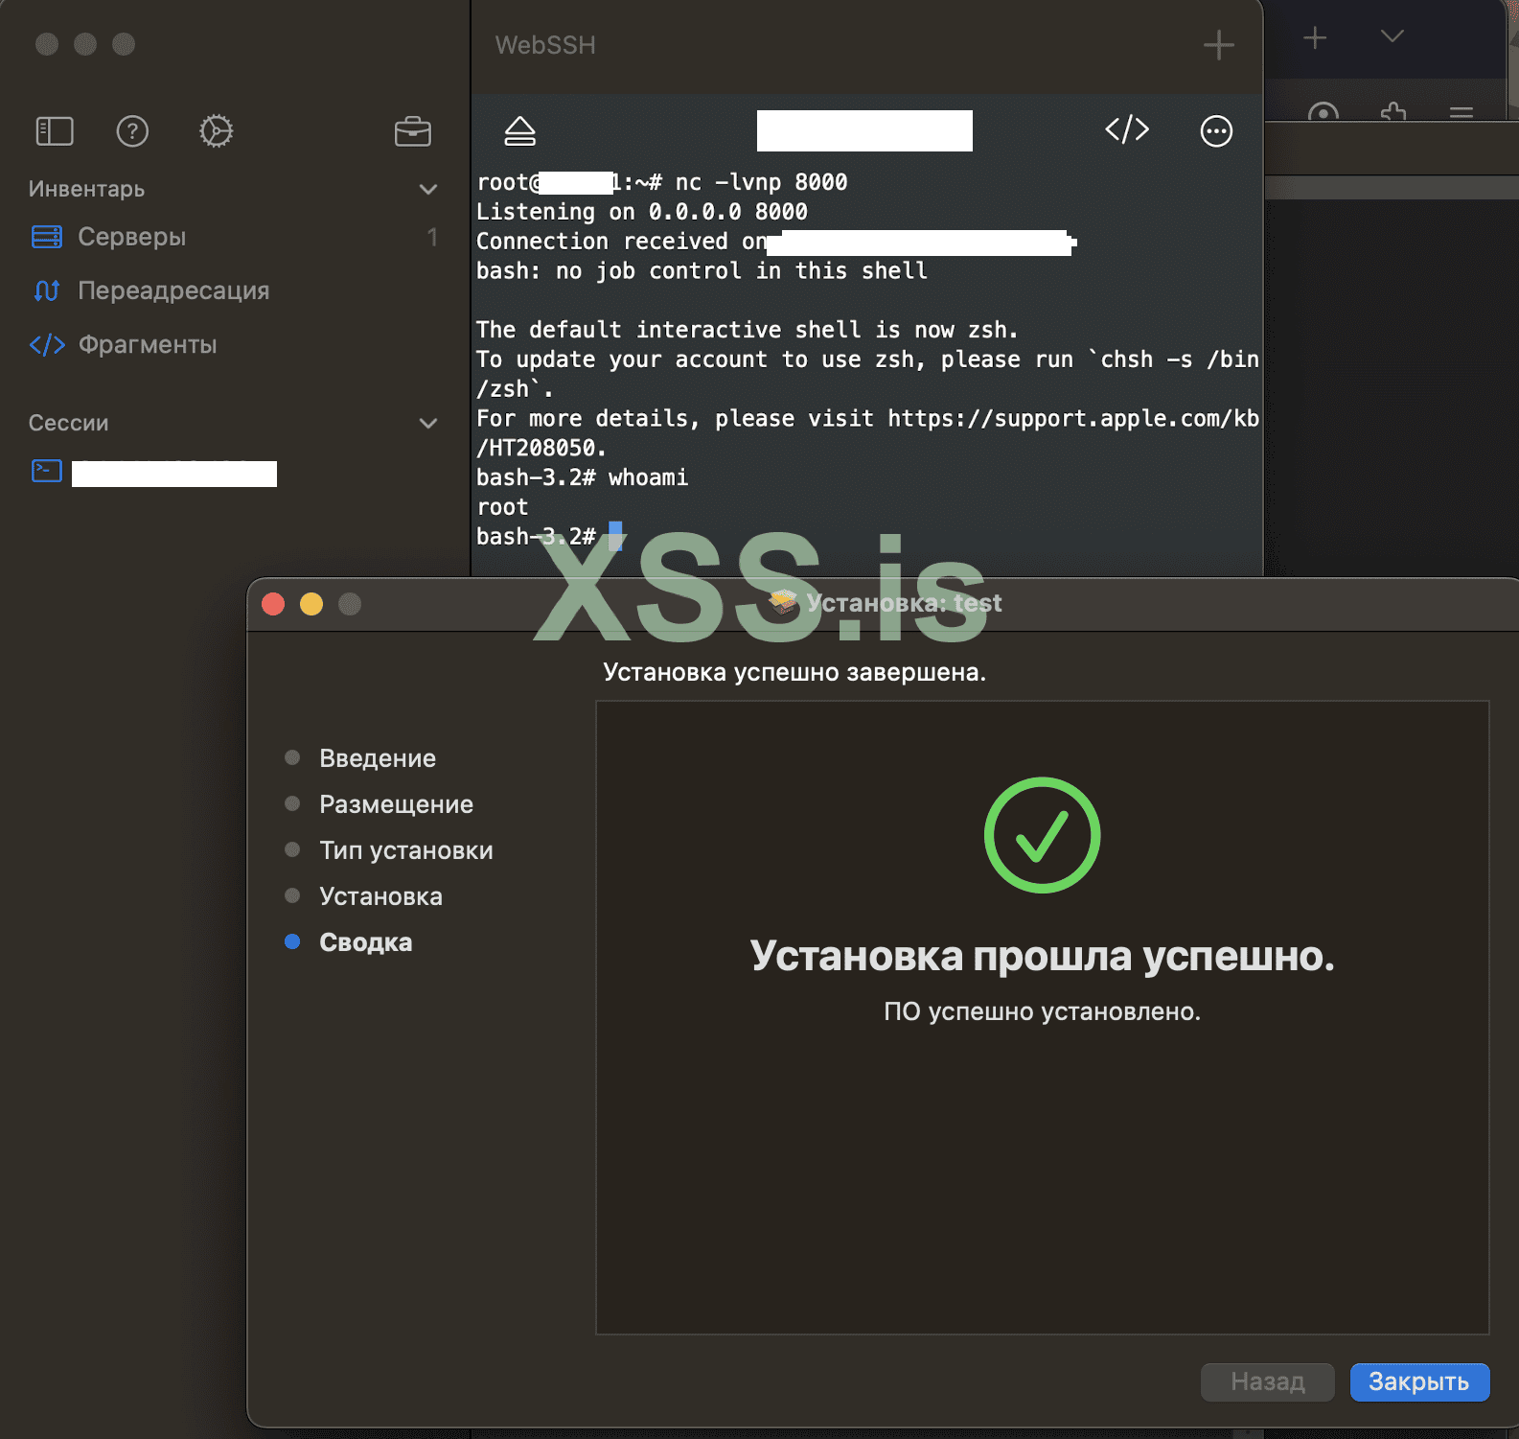Collapse the Инвентарь section chevron

pos(428,190)
